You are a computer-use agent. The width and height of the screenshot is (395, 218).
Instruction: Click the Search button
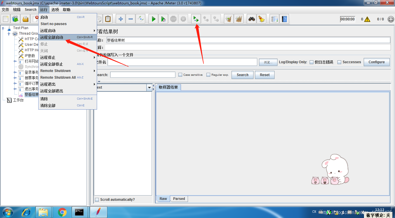point(242,75)
